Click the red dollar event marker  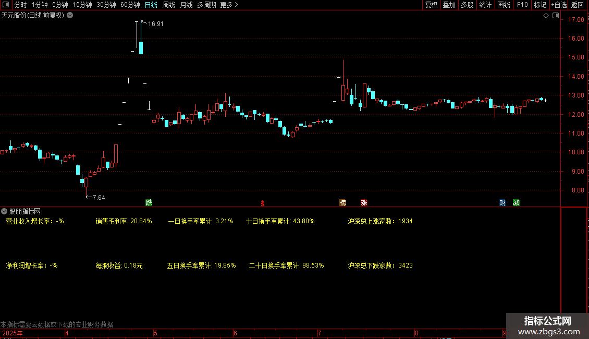pyautogui.click(x=263, y=203)
